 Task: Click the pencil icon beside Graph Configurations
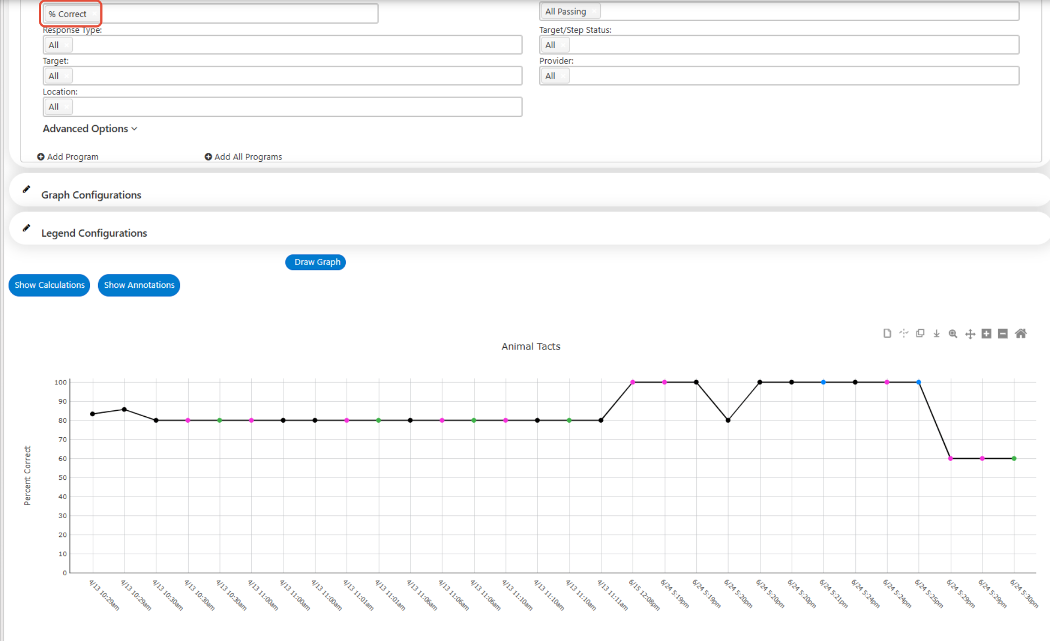coord(26,189)
